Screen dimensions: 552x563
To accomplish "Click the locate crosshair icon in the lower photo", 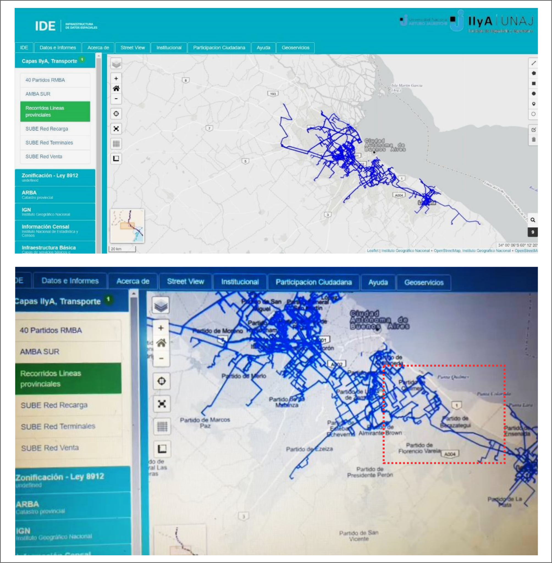I will 161,381.
